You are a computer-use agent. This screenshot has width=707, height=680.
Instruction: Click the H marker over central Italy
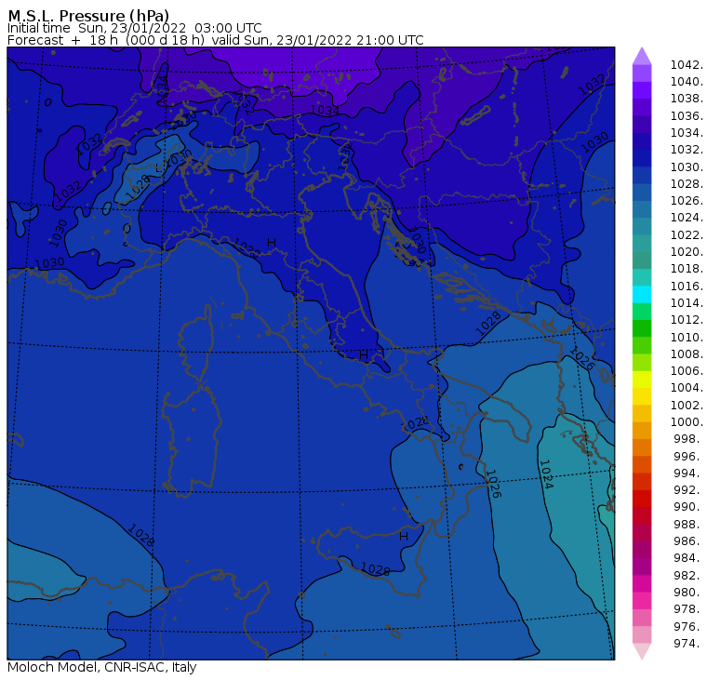coord(364,355)
